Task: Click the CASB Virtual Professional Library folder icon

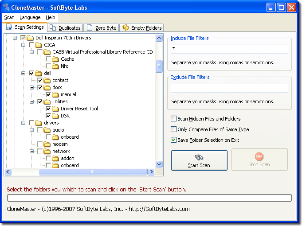Action: click(47, 52)
